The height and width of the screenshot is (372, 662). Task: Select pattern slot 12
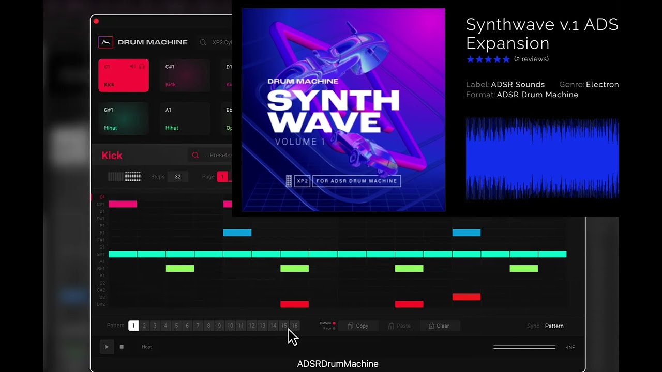[251, 326]
